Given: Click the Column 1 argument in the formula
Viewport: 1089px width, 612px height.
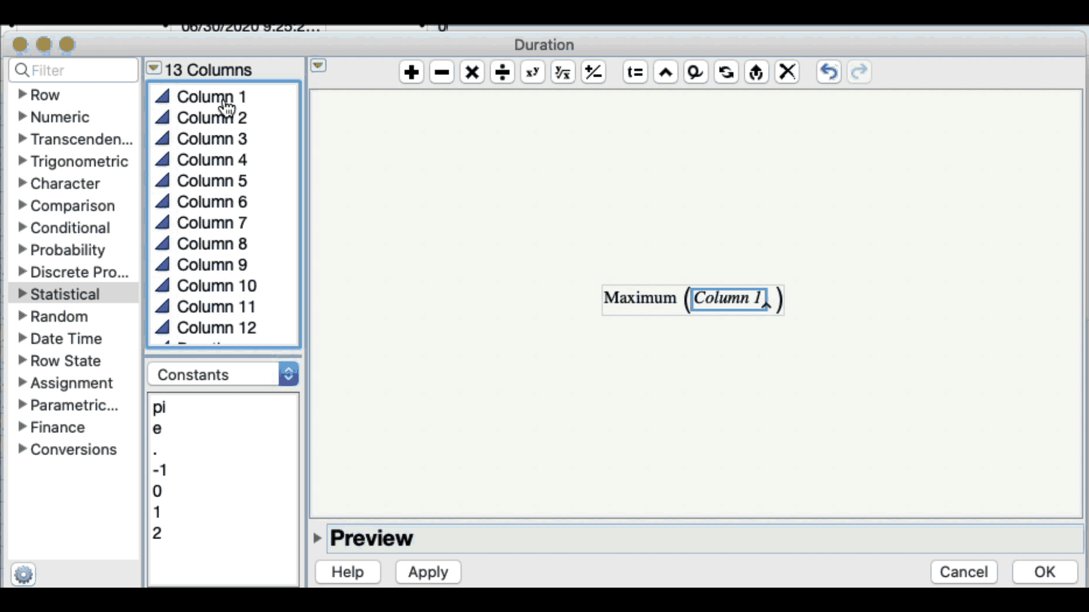Looking at the screenshot, I should click(729, 298).
